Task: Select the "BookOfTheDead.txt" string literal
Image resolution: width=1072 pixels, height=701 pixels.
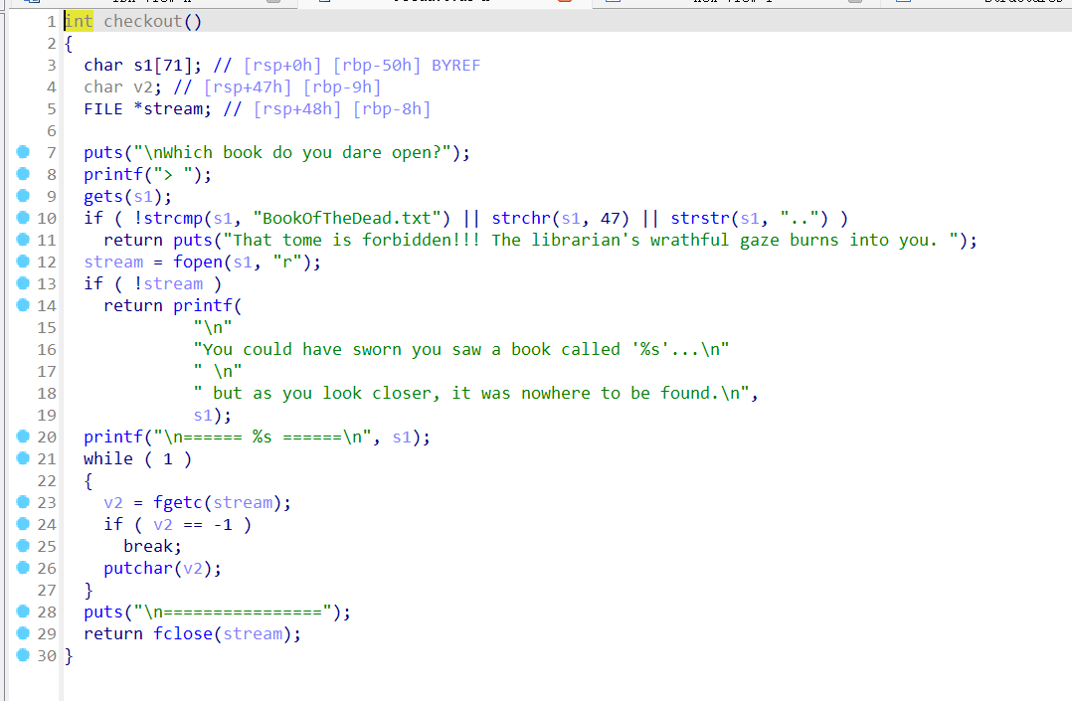Action: tap(347, 219)
